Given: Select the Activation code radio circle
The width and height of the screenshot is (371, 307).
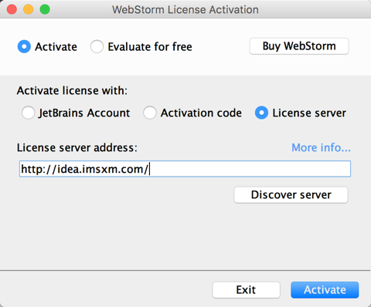Looking at the screenshot, I should [150, 113].
